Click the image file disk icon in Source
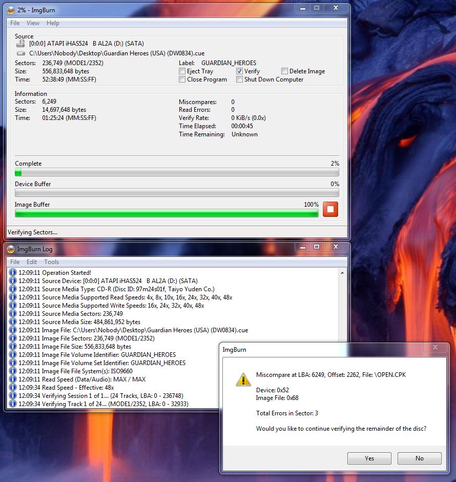This screenshot has width=456, height=482. point(20,53)
